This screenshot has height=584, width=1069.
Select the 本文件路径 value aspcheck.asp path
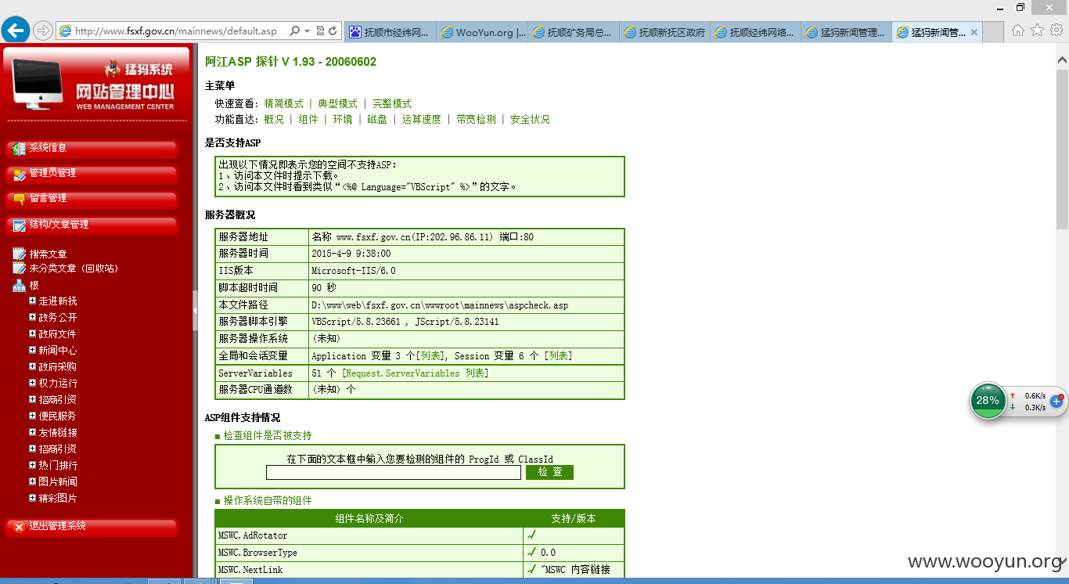point(440,305)
